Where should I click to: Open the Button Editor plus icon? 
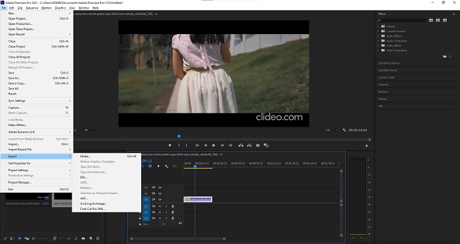[367, 146]
